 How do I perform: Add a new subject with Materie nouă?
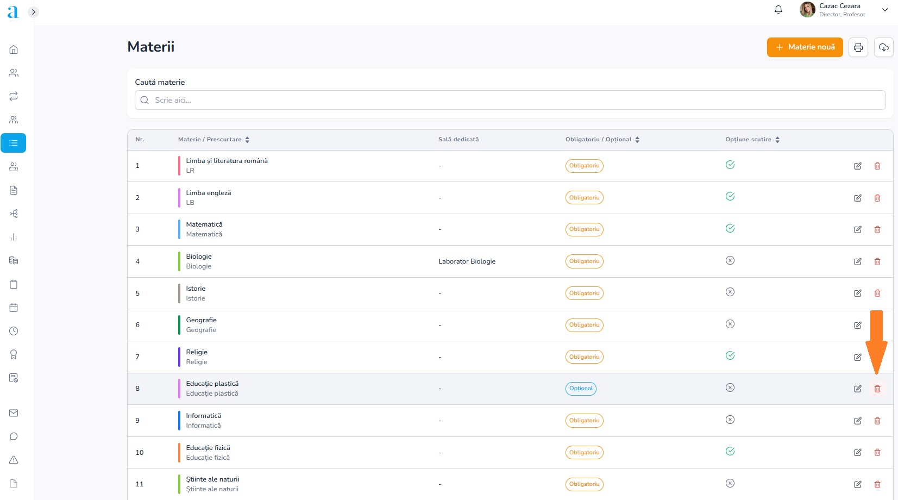click(805, 47)
